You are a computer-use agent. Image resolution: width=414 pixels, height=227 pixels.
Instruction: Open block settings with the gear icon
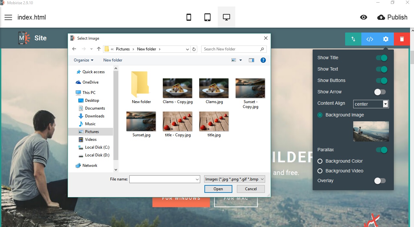(385, 39)
